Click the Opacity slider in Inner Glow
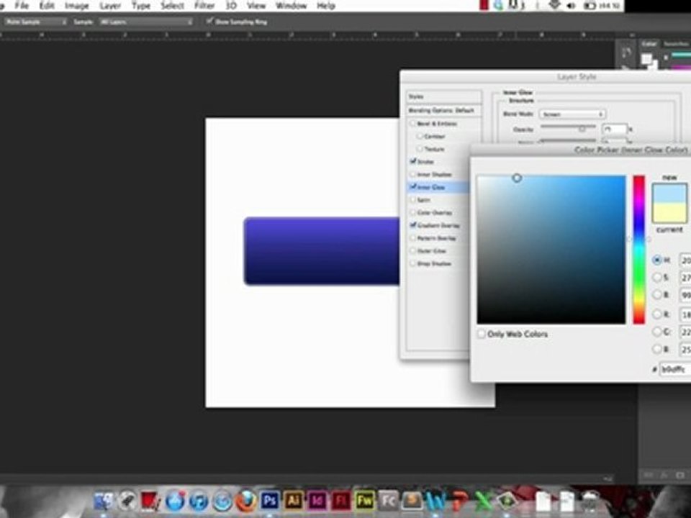This screenshot has width=691, height=518. (x=568, y=129)
